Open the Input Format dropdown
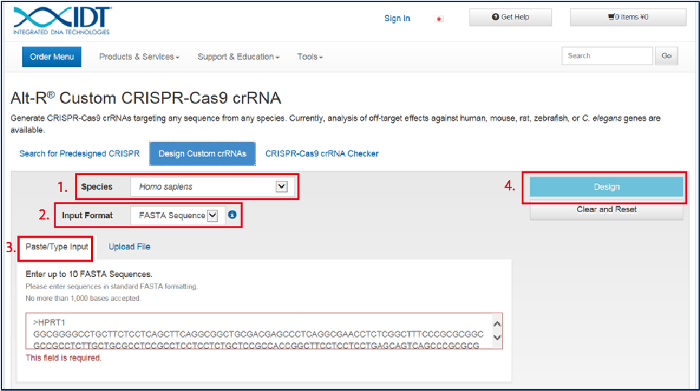This screenshot has width=700, height=391. [x=177, y=215]
